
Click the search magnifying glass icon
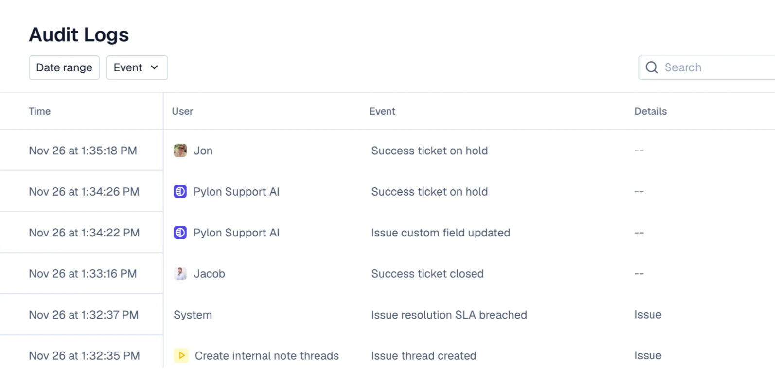pyautogui.click(x=652, y=67)
